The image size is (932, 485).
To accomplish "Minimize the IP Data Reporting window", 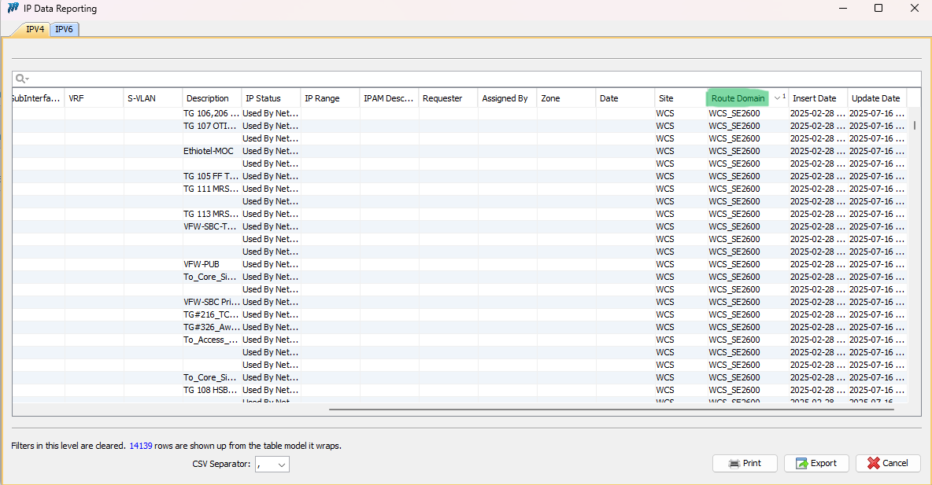I will tap(843, 9).
